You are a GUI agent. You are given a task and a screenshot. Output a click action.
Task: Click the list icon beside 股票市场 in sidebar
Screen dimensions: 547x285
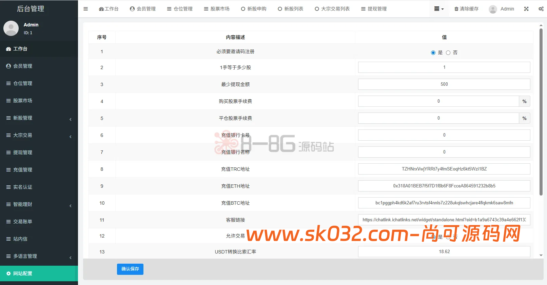coord(8,101)
